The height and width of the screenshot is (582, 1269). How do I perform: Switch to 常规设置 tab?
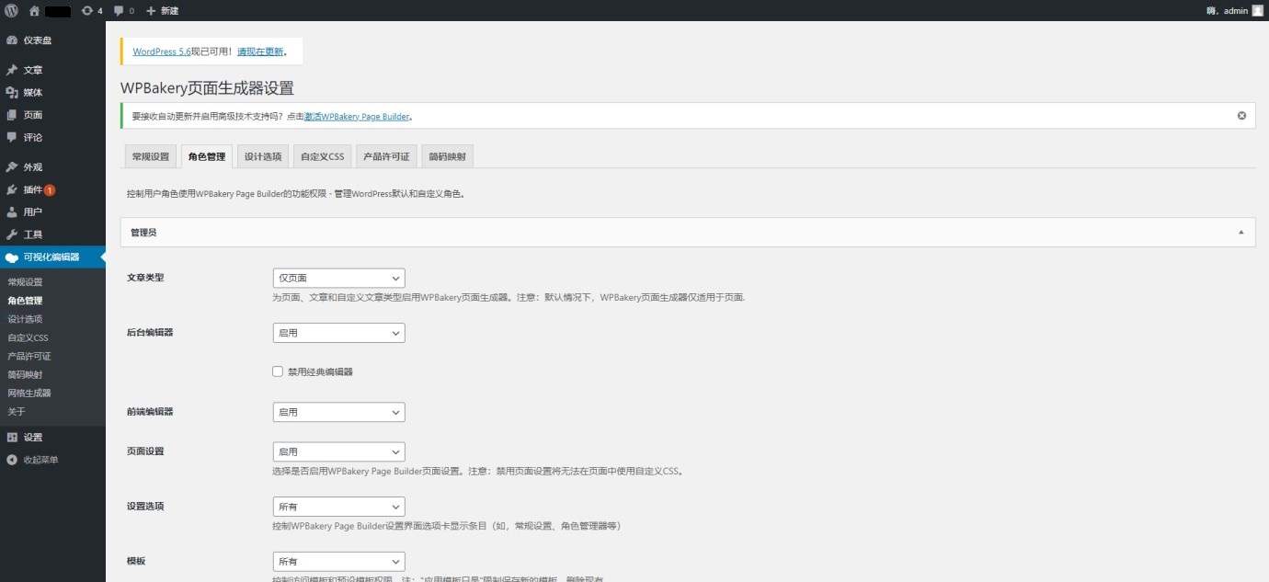(x=151, y=156)
